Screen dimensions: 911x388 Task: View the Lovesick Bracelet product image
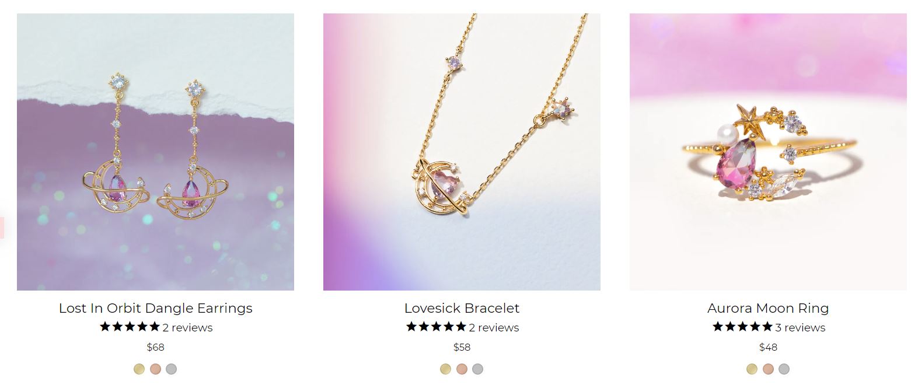point(462,152)
